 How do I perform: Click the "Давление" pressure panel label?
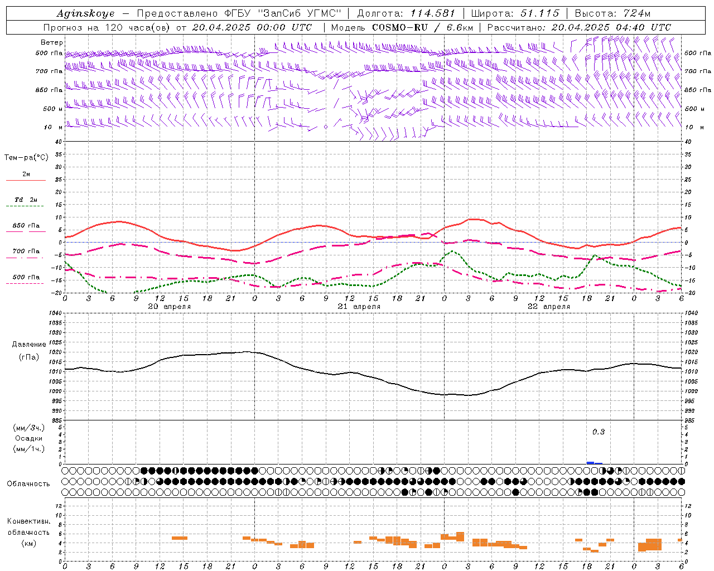pos(29,345)
